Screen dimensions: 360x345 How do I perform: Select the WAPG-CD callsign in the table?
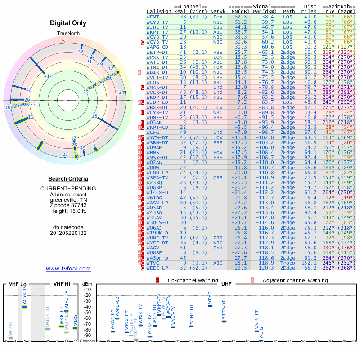click(x=157, y=46)
